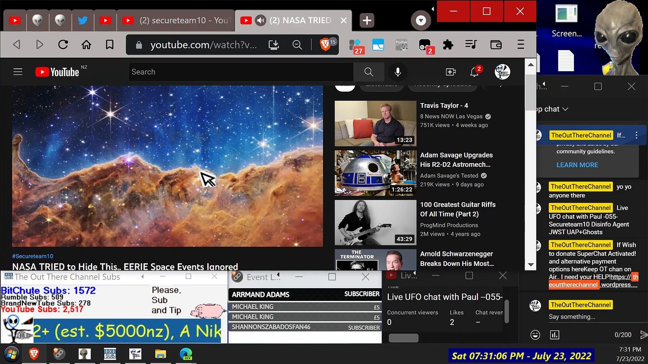Open the browser home page
Image resolution: width=648 pixels, height=364 pixels.
tap(86, 44)
